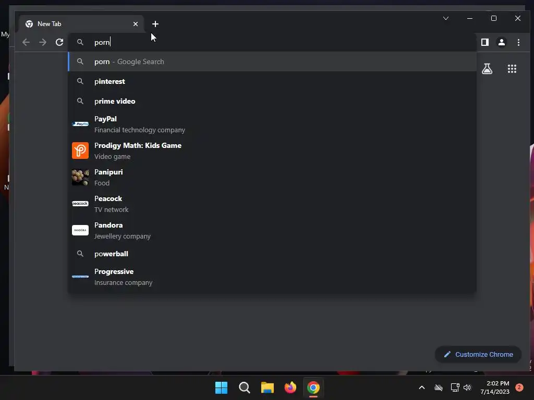Select PayPal Financial technology company suggestion
534x400 pixels.
click(x=272, y=124)
